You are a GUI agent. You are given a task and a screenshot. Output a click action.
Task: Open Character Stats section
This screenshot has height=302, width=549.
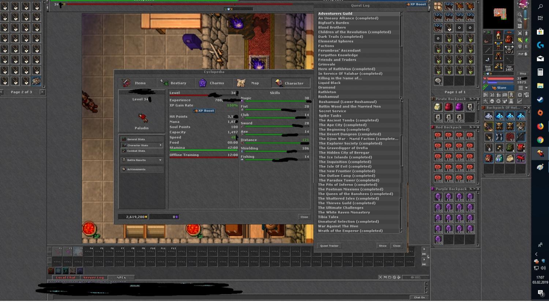click(142, 145)
